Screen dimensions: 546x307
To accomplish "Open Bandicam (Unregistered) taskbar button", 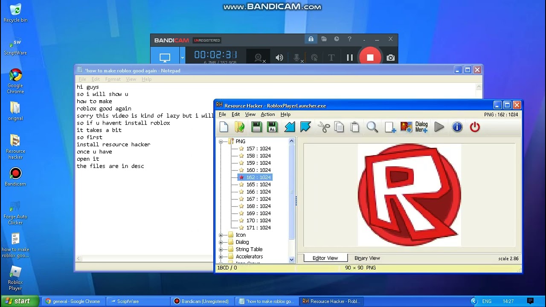I will coord(203,301).
